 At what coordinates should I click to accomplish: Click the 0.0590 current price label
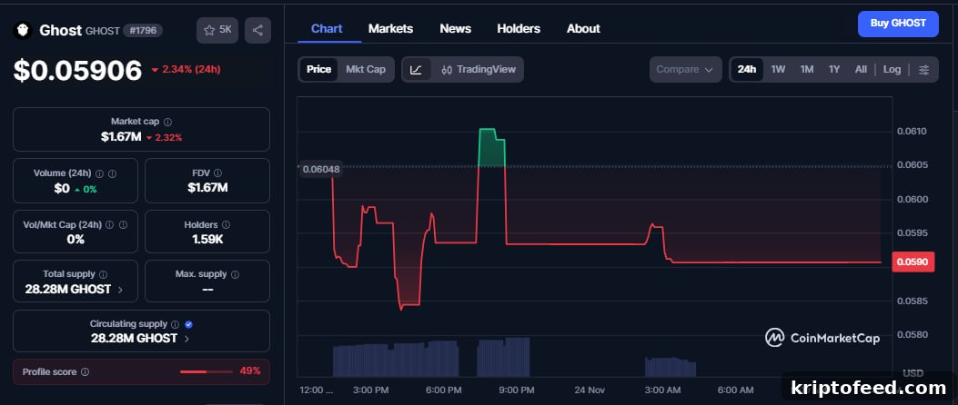point(913,262)
